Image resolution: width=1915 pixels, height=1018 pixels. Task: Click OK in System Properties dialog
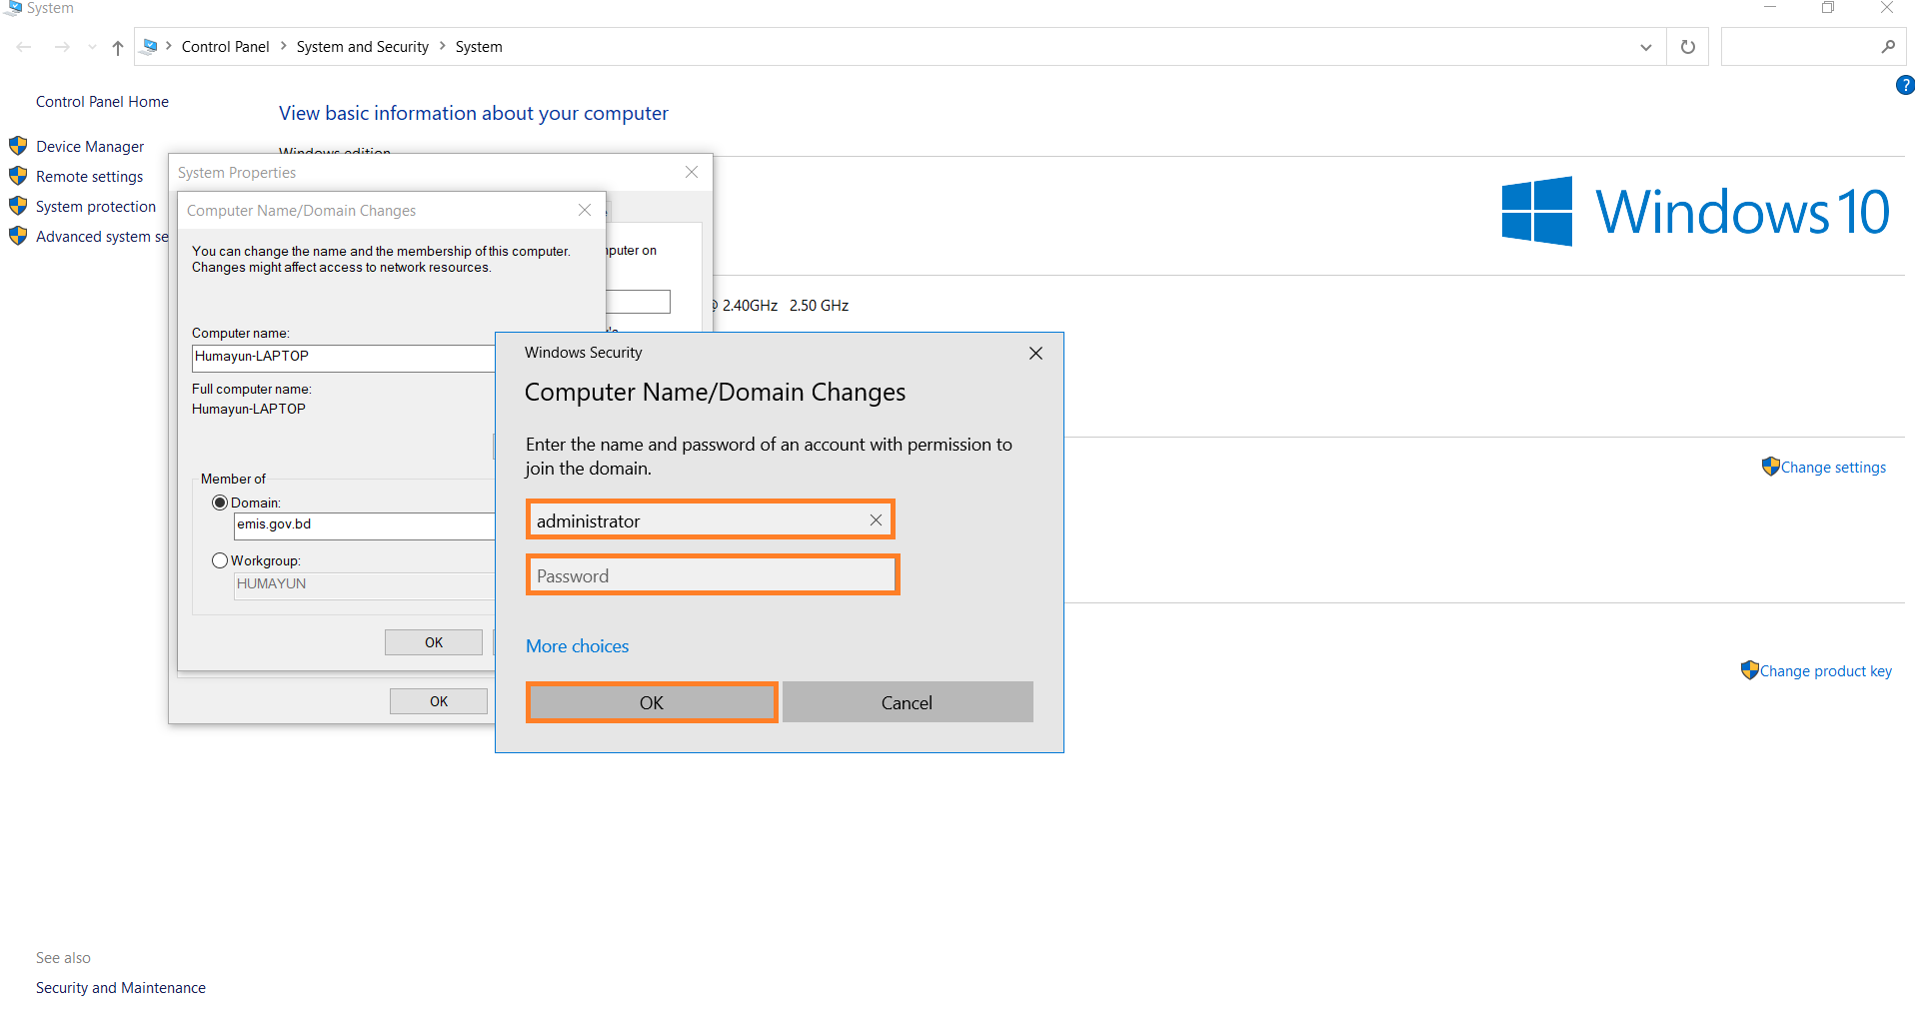pos(439,701)
